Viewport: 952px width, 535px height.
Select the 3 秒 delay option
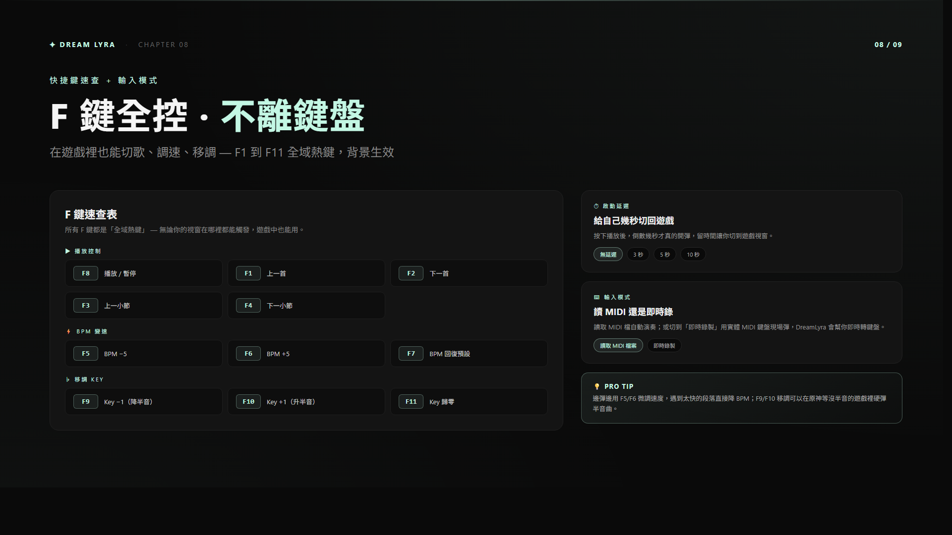[638, 255]
